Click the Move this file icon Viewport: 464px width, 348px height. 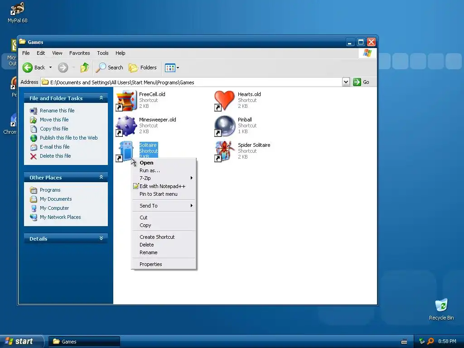(x=34, y=120)
